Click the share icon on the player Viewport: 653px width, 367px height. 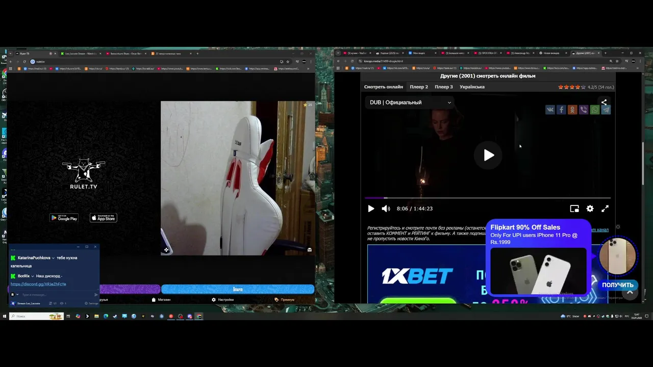(x=604, y=102)
